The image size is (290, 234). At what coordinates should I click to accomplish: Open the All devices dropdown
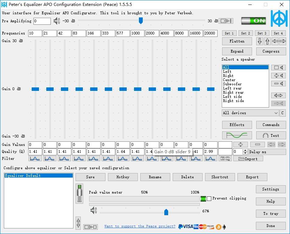[x=250, y=113]
